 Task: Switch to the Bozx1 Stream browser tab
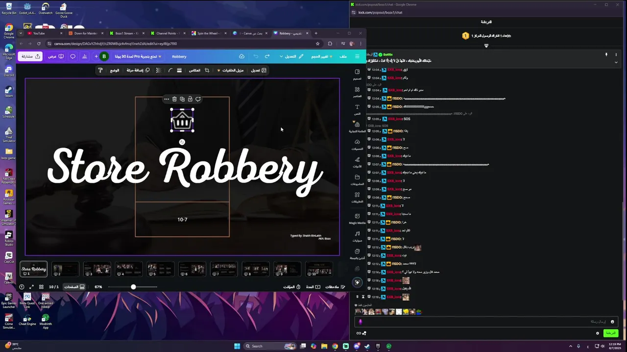point(126,33)
